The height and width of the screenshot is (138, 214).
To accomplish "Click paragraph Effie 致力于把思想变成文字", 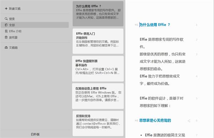I will point(160,80).
